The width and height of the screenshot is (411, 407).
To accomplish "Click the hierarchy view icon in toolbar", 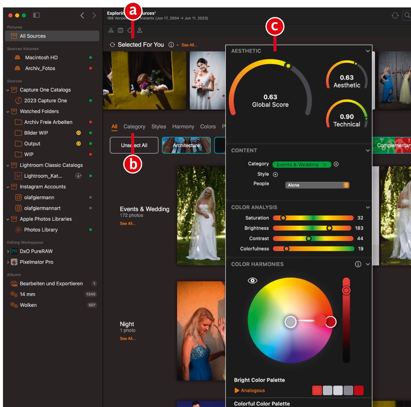I will pyautogui.click(x=111, y=30).
